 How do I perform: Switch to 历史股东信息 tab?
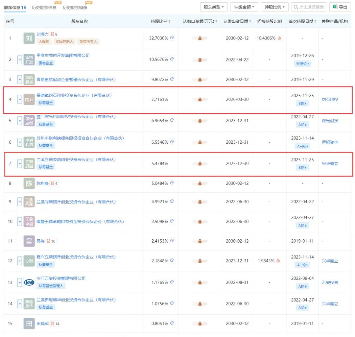44,7
